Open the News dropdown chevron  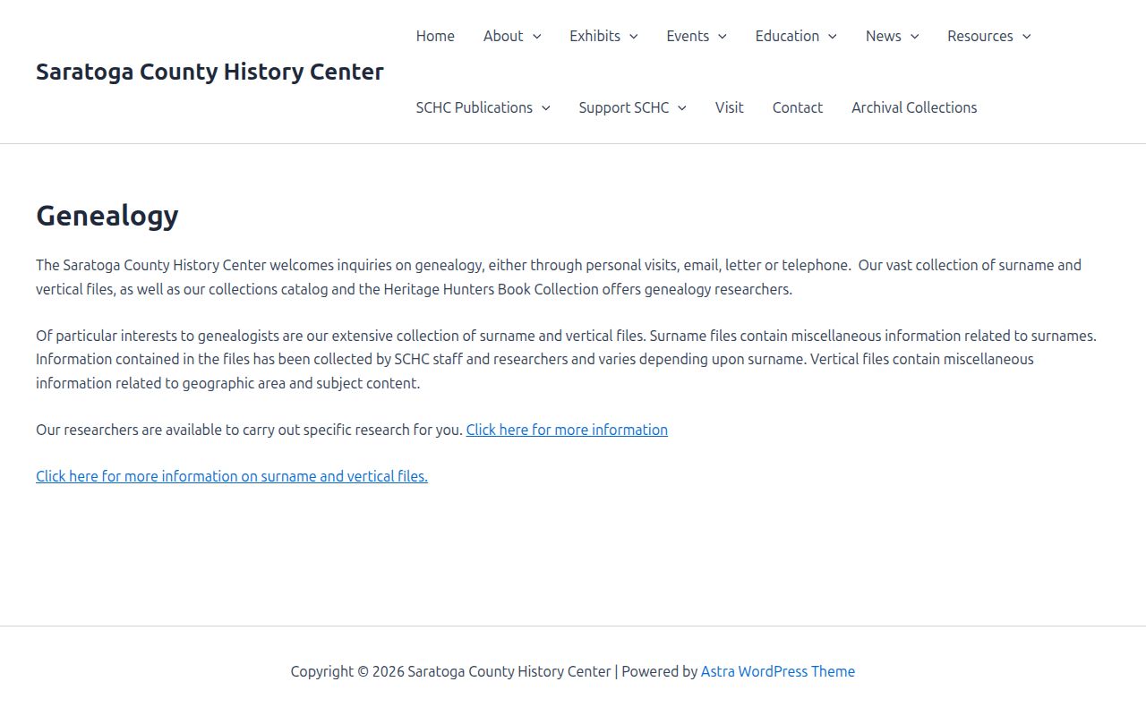point(914,37)
